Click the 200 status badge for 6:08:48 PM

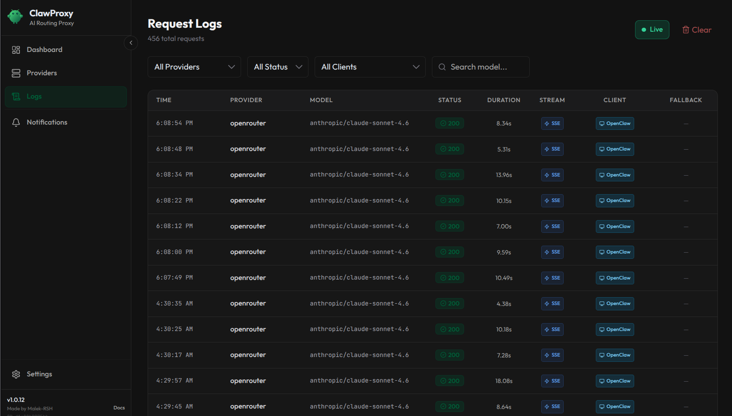coord(450,149)
